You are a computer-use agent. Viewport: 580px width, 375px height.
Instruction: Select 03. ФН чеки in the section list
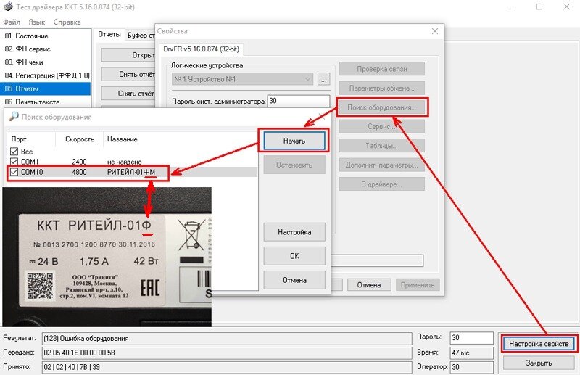[x=24, y=62]
